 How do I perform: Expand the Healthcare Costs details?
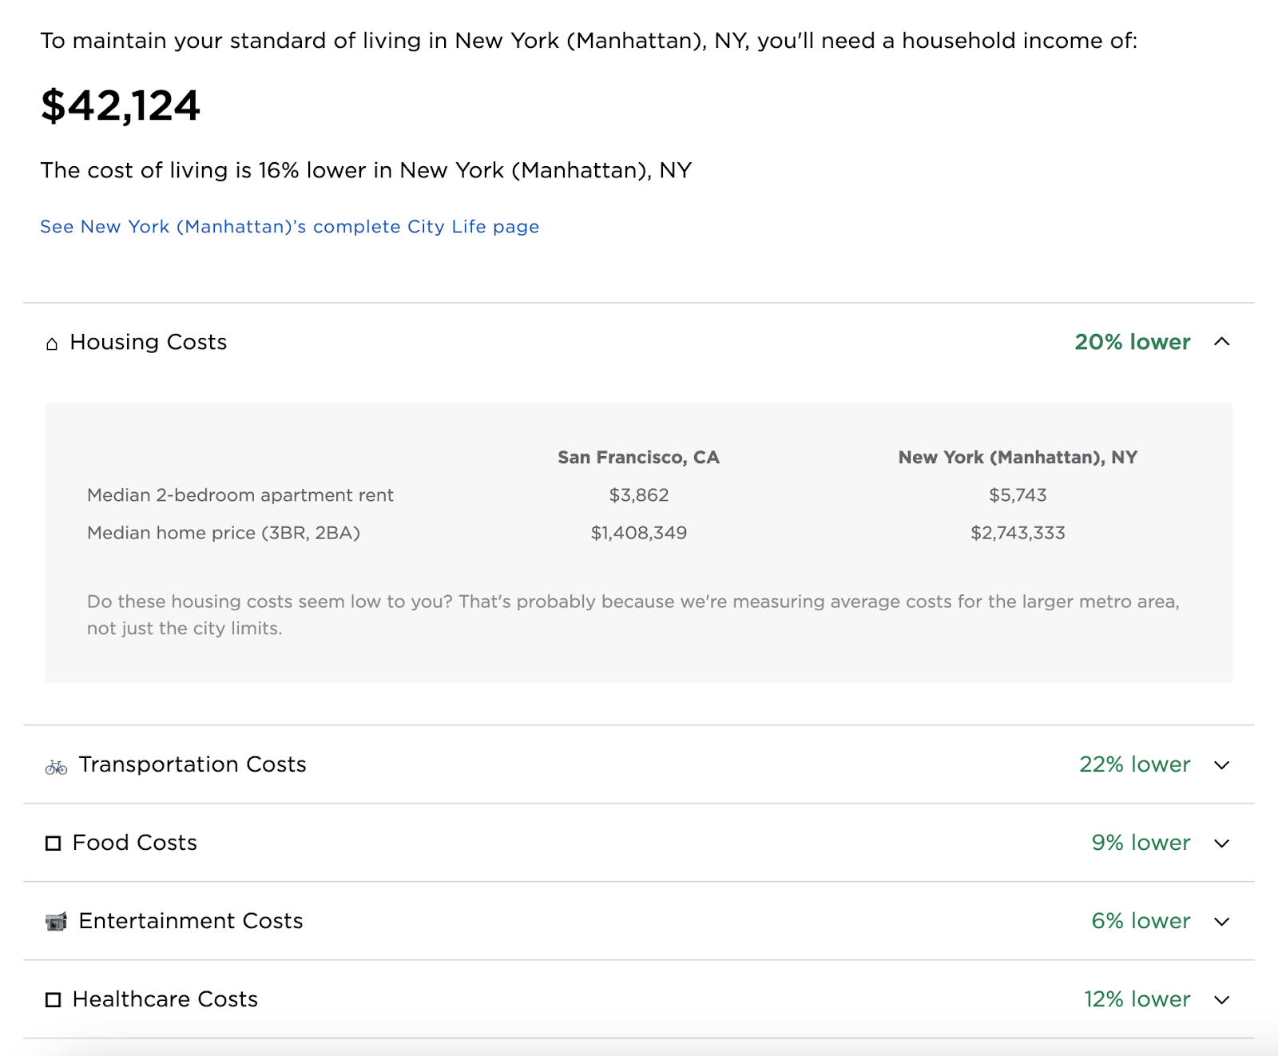point(1220,999)
